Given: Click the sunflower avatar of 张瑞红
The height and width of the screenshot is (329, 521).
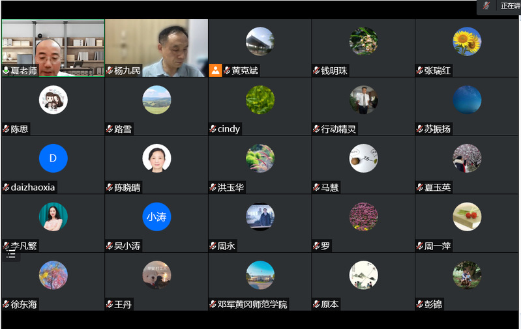Looking at the screenshot, I should click(x=467, y=42).
